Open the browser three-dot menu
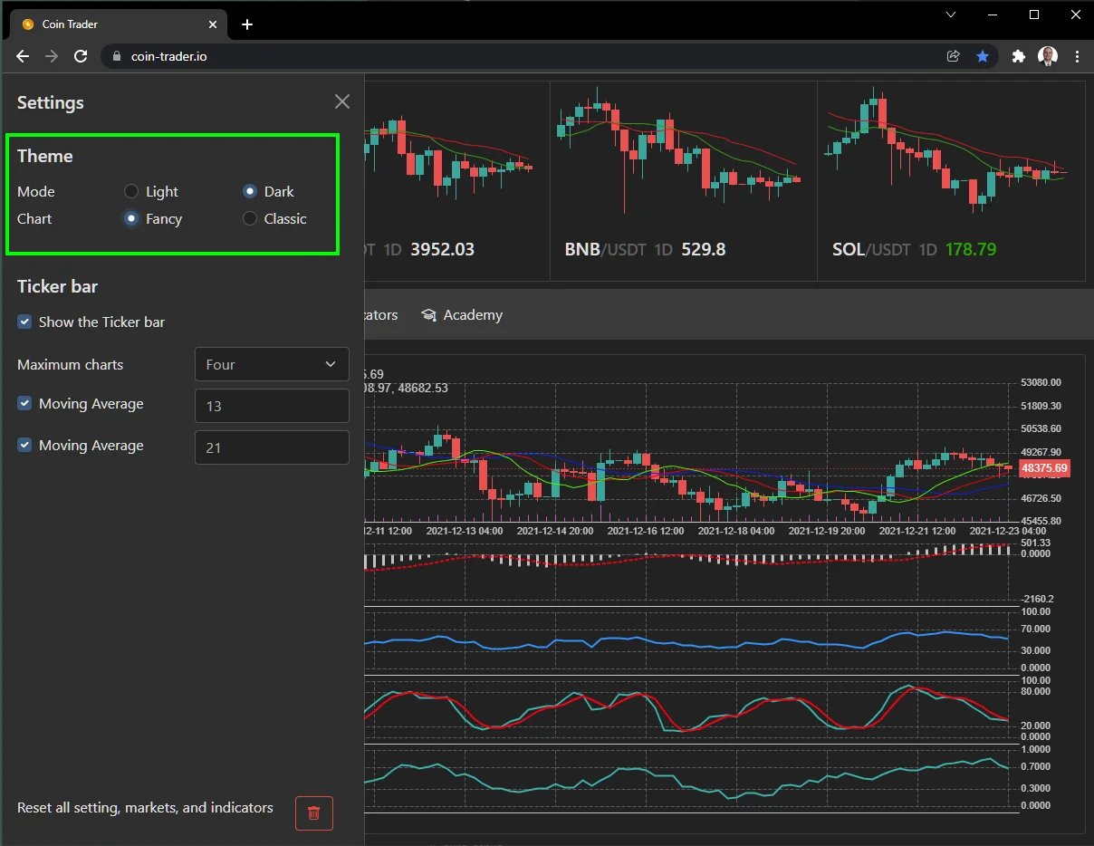This screenshot has width=1094, height=846. (1077, 55)
